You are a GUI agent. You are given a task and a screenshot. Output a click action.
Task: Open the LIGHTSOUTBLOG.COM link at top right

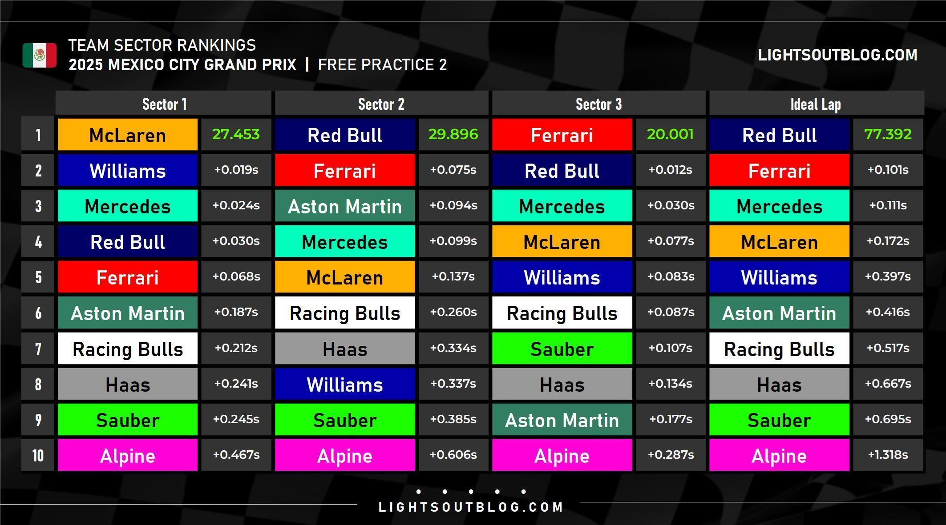click(x=837, y=55)
